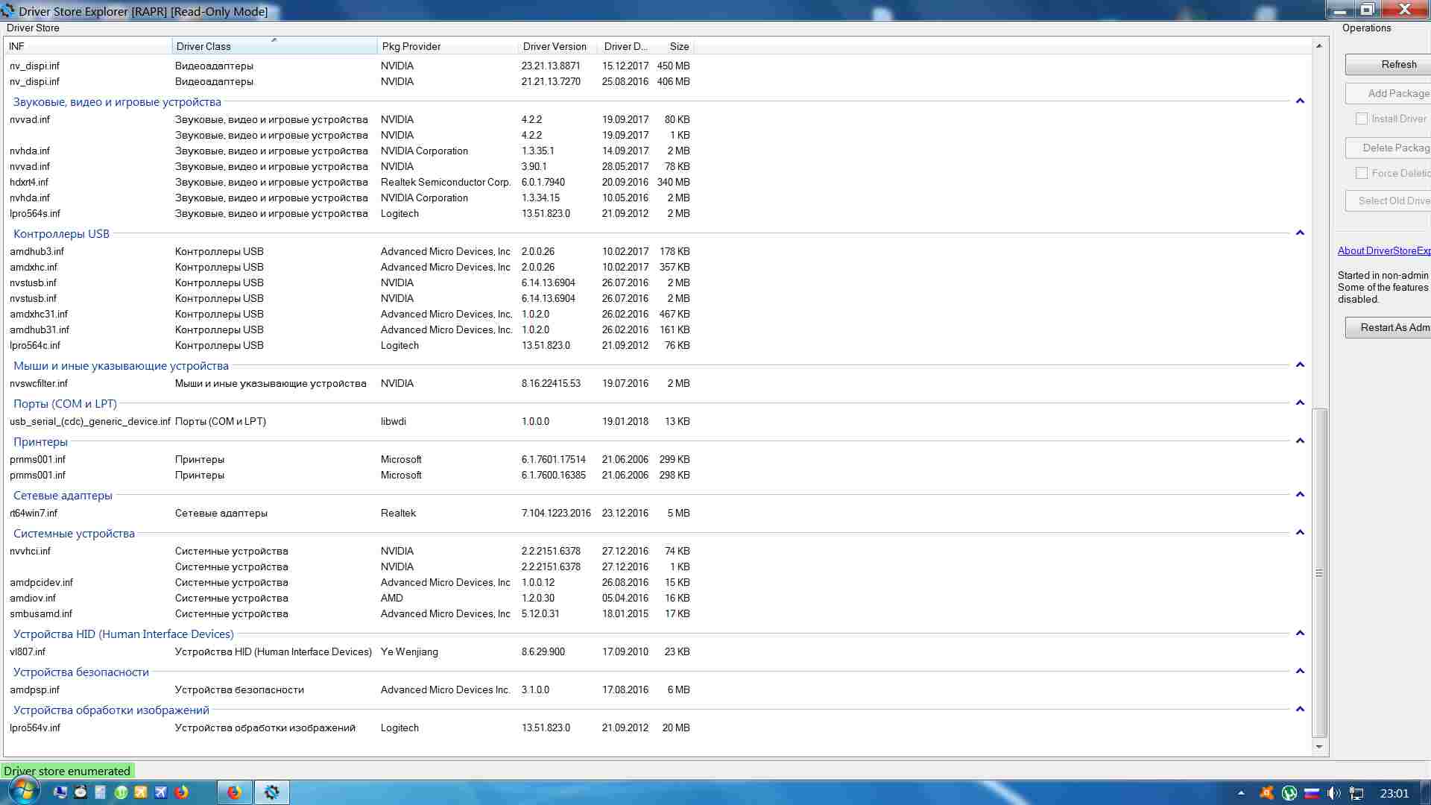Screen dimensions: 1431x805
Task: Select the amdxhc31.inf row
Action: pyautogui.click(x=350, y=314)
